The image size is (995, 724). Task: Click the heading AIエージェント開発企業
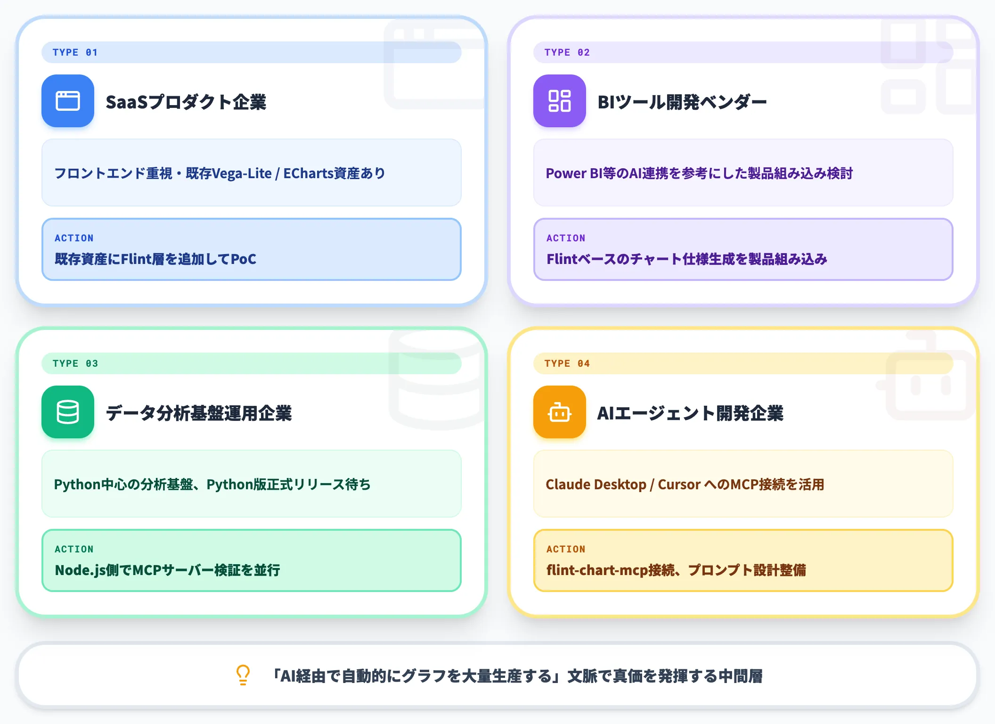(x=690, y=413)
